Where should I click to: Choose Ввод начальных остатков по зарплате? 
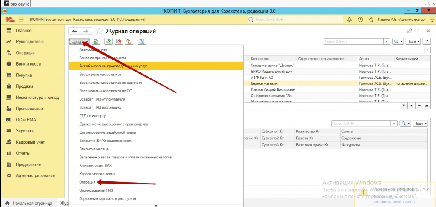tap(156, 83)
